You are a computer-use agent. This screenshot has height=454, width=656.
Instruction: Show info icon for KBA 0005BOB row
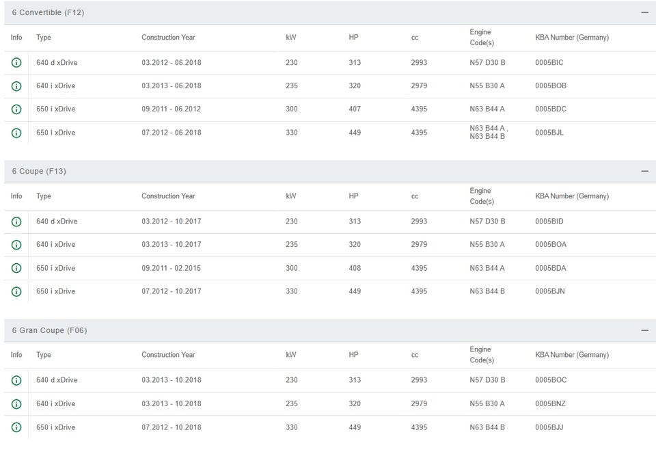tap(16, 86)
